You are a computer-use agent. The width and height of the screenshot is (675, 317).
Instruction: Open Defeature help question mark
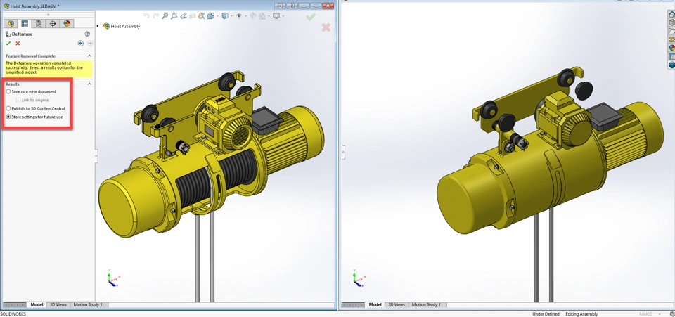[87, 34]
